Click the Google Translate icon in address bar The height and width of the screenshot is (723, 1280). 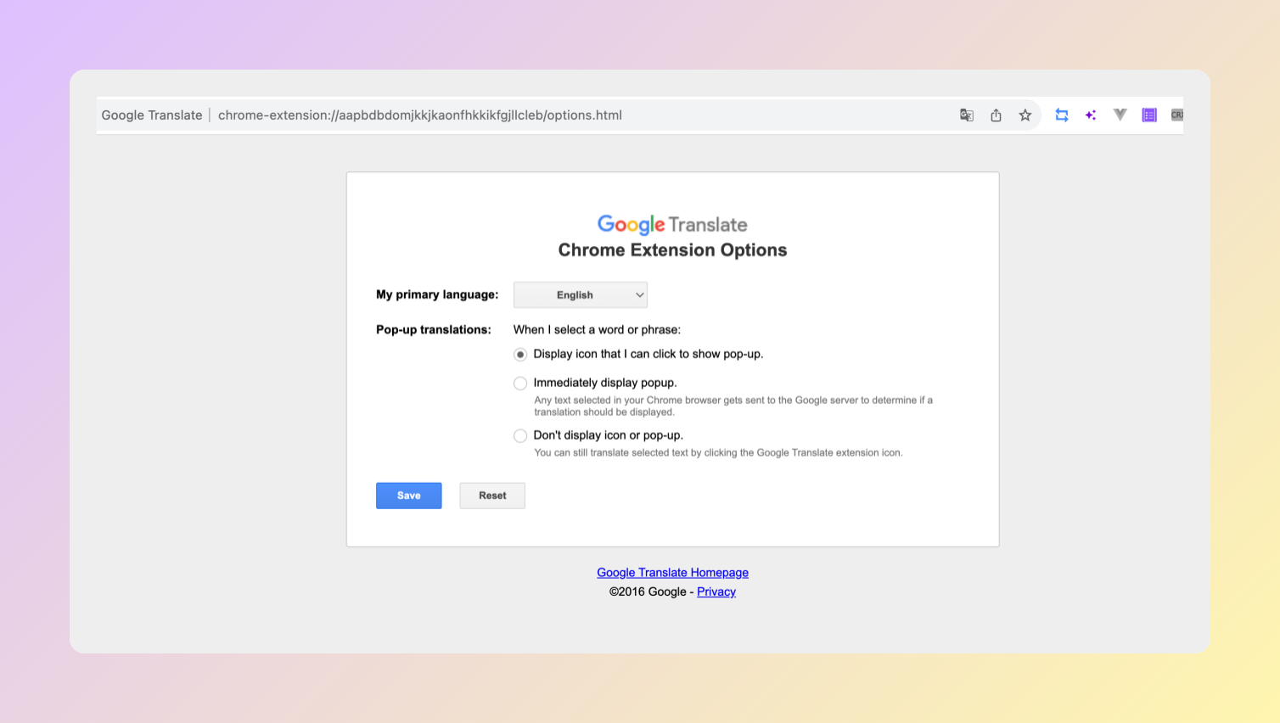966,115
